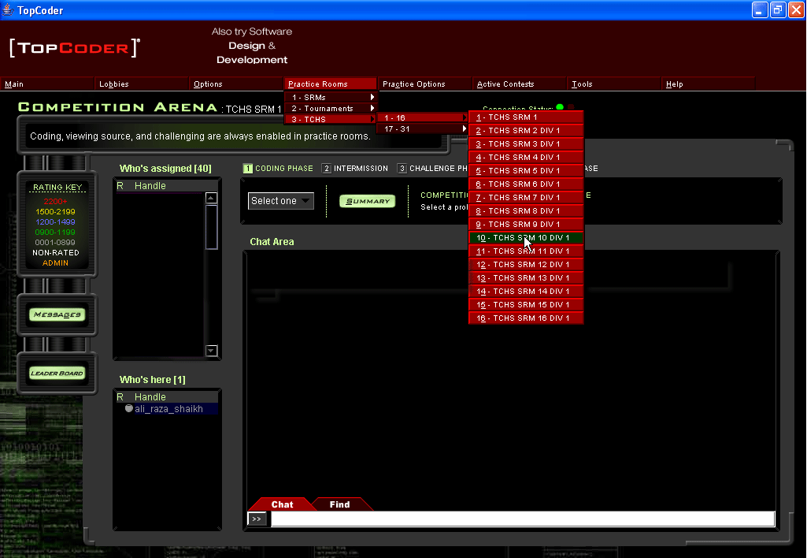Click the R column header in Who's assigned
The width and height of the screenshot is (807, 558).
(x=120, y=186)
